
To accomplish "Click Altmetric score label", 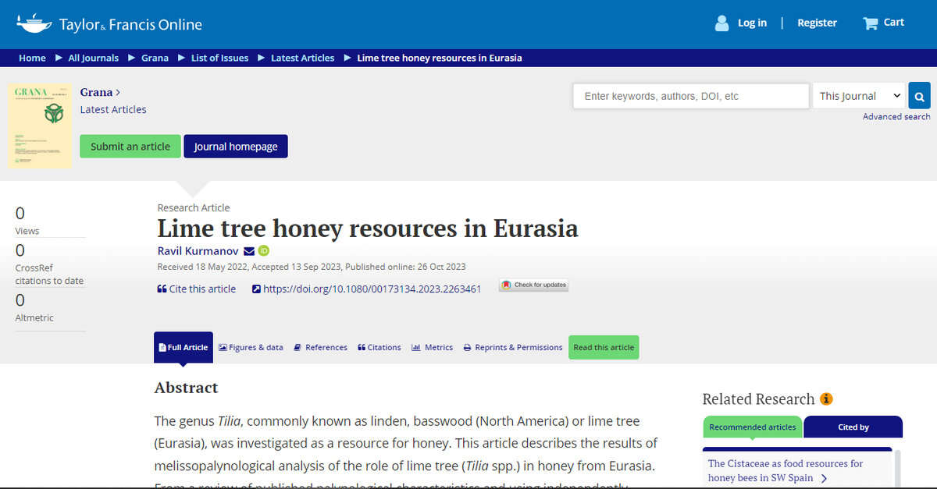I will click(34, 317).
